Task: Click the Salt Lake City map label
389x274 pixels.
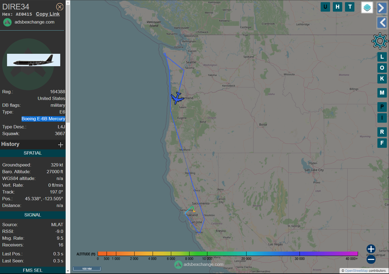Action: coord(314,170)
